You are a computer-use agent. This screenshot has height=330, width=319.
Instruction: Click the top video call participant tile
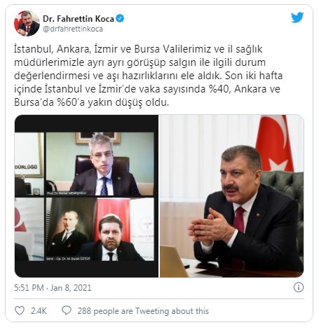pos(100,164)
